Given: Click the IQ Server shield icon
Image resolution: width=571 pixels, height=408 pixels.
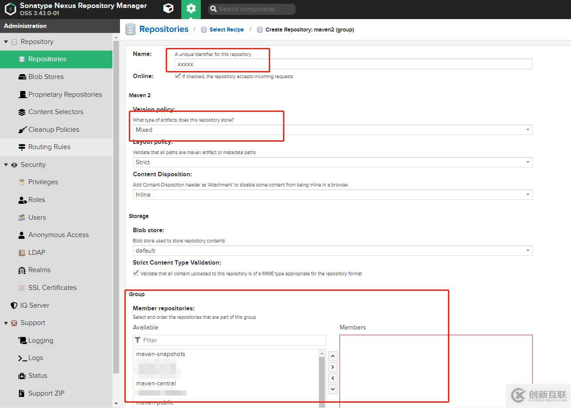Looking at the screenshot, I should pos(14,305).
